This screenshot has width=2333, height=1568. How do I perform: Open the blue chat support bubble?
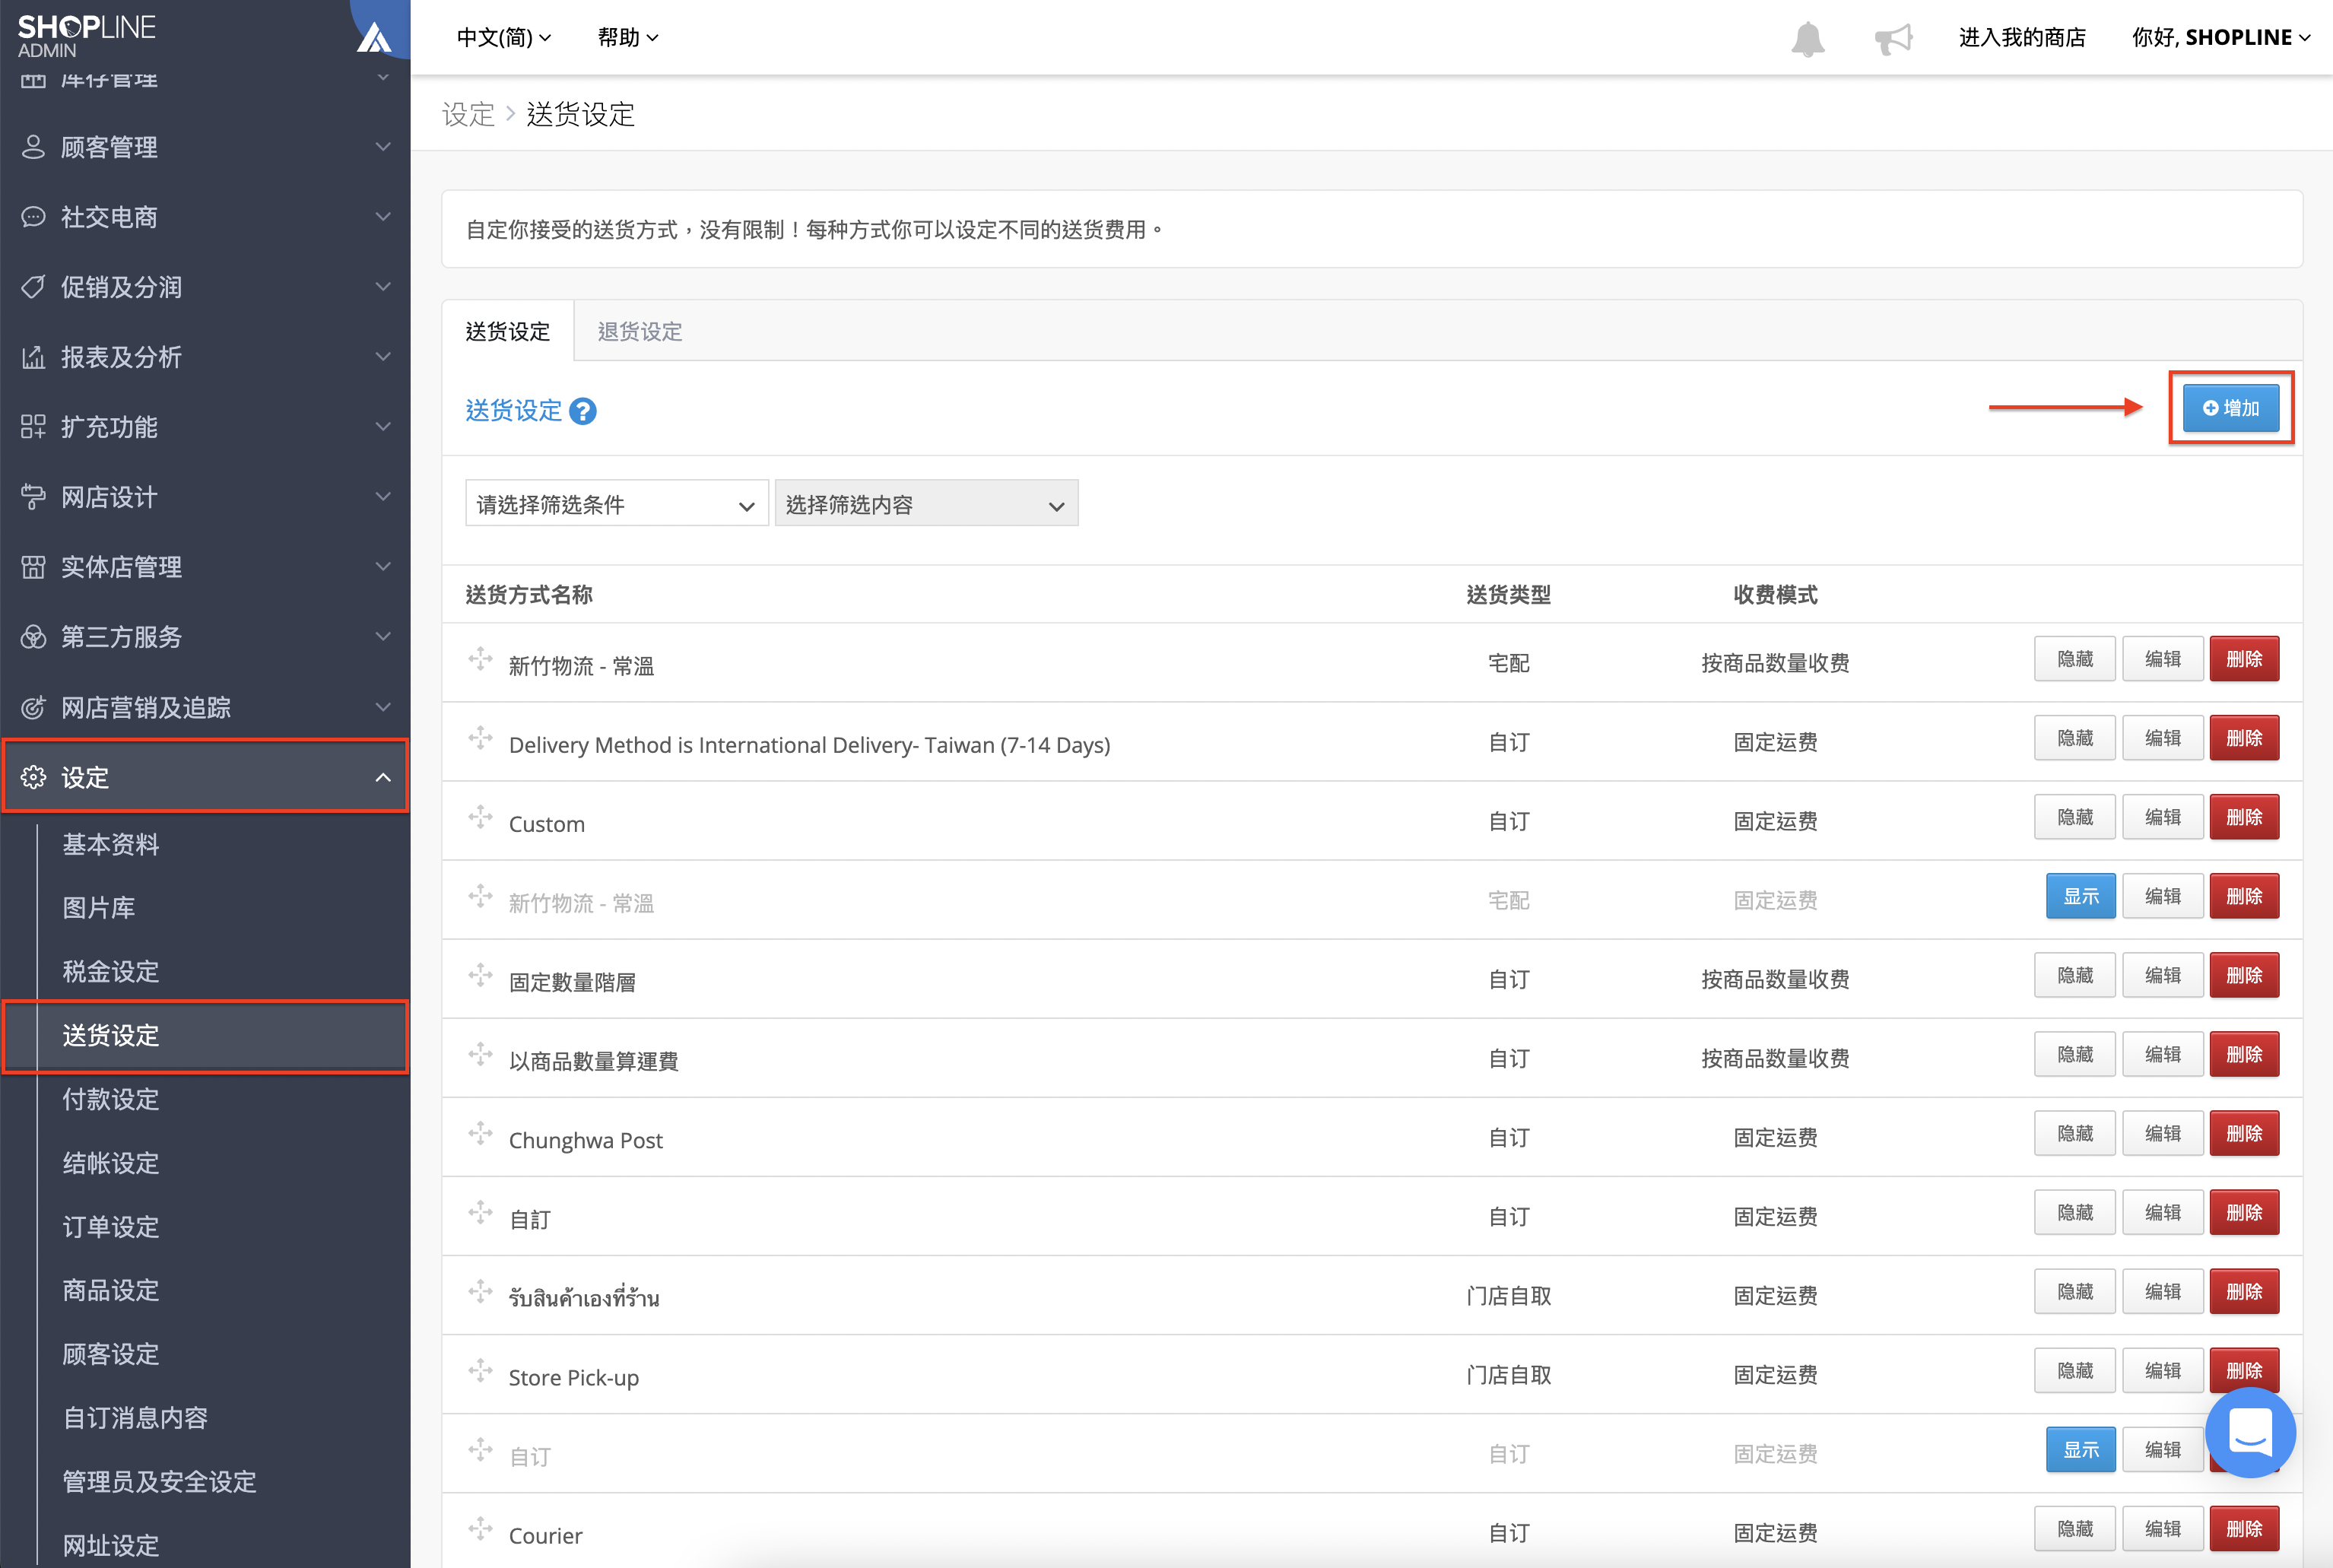coord(2250,1432)
